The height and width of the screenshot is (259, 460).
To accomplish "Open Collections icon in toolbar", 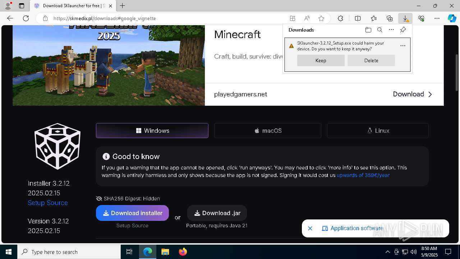I will [x=390, y=18].
